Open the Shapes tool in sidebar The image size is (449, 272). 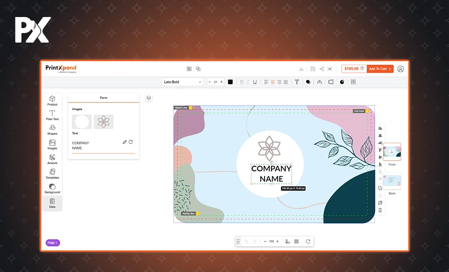click(52, 129)
